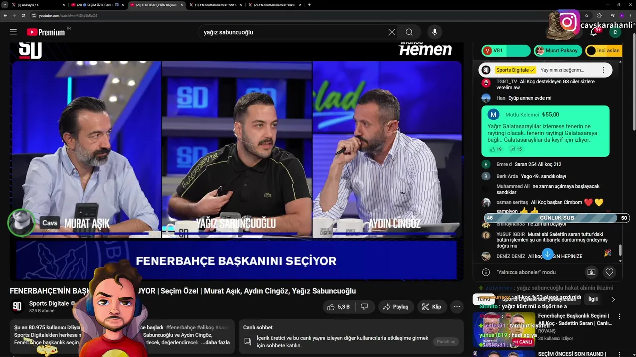Go back in the browser

point(5,15)
